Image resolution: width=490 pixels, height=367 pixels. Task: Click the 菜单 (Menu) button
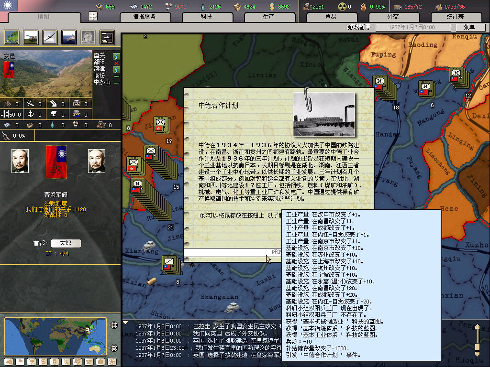click(468, 27)
